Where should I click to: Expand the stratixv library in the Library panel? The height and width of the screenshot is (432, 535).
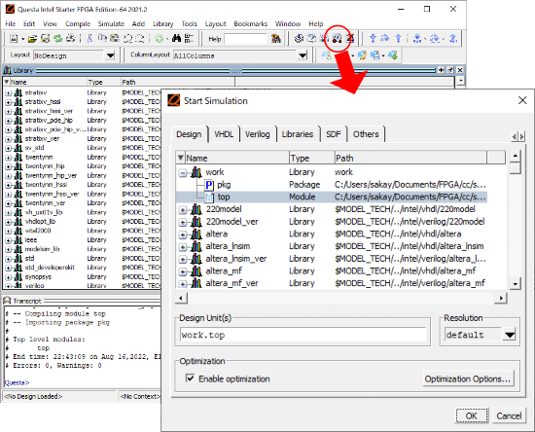8,92
